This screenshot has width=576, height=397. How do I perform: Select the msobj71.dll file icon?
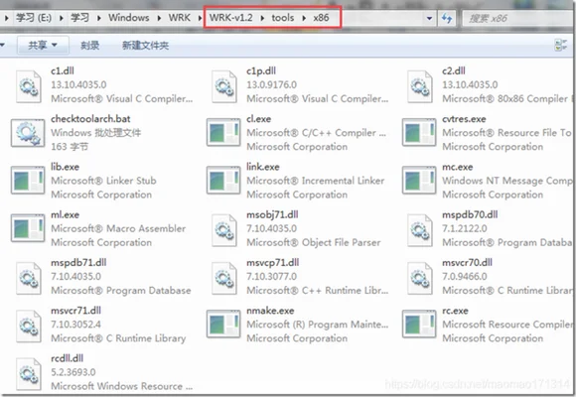224,230
